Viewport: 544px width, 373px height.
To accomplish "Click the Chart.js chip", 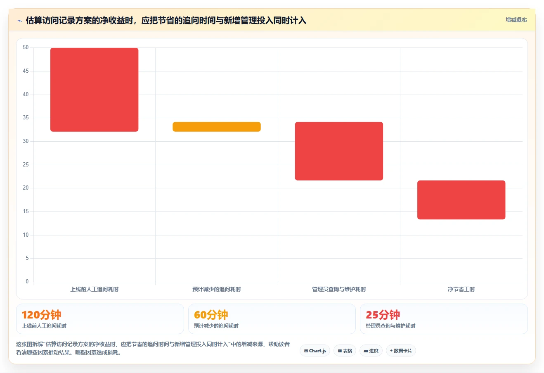I will (315, 351).
